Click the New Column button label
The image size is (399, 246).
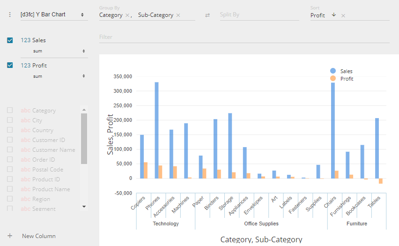click(39, 236)
